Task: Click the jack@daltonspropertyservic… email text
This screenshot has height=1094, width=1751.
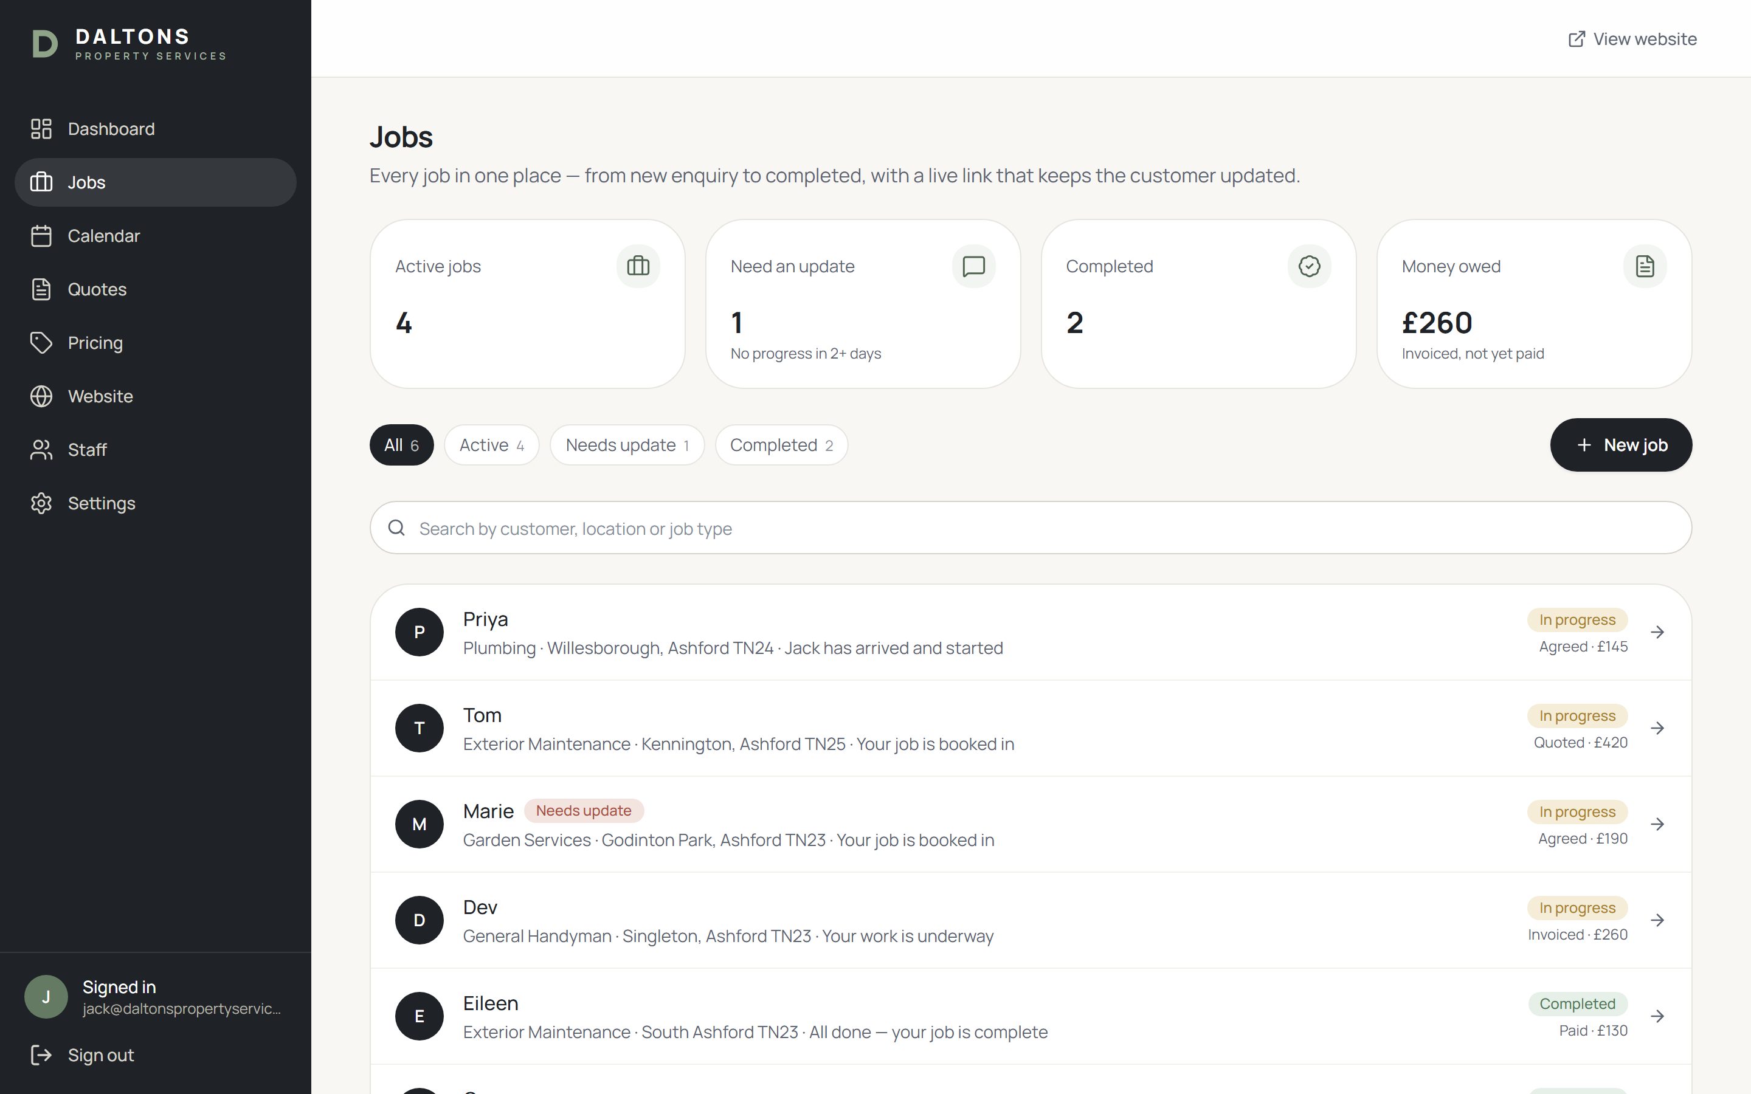Action: (182, 1009)
